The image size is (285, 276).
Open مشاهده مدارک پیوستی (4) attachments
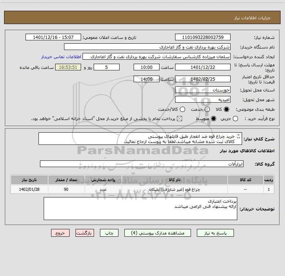[158, 233]
